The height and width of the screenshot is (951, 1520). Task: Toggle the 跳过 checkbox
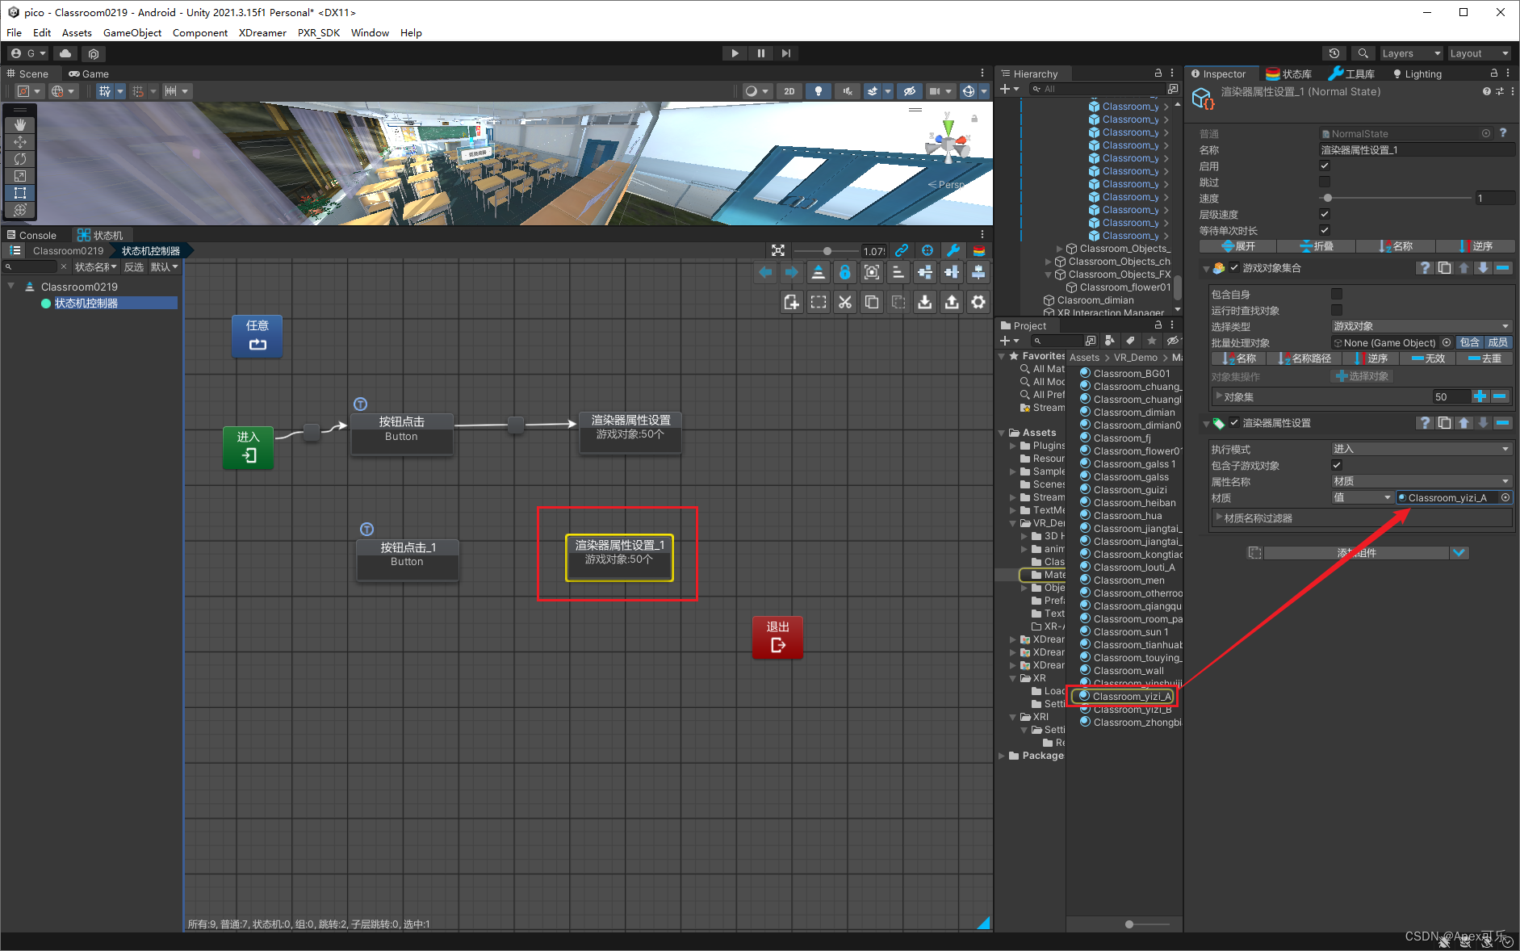1325,182
